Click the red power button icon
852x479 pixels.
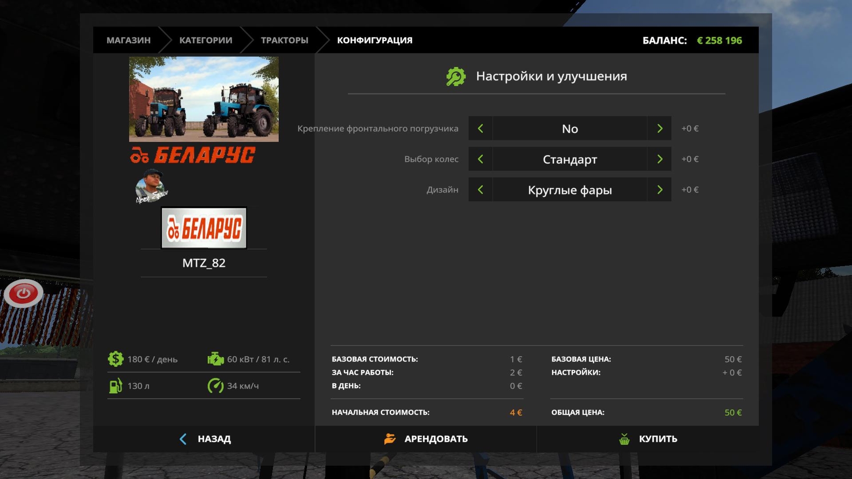pyautogui.click(x=23, y=293)
